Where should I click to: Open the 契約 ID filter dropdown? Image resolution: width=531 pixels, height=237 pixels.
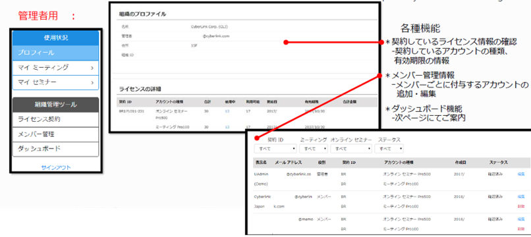[x=275, y=149]
